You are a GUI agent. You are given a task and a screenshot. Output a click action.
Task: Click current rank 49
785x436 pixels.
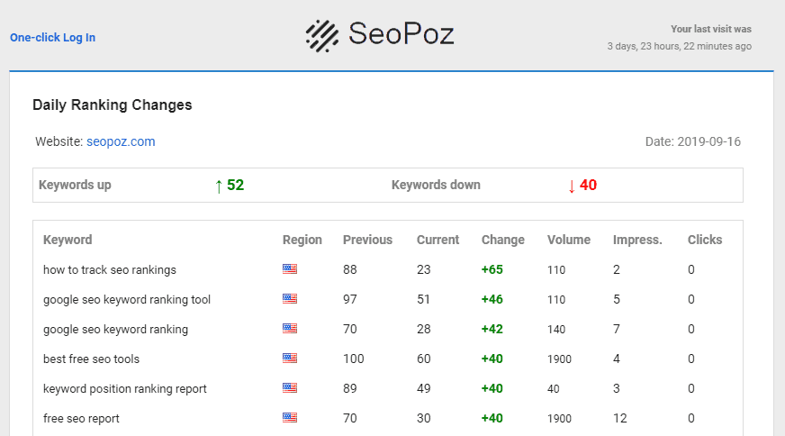tap(423, 388)
